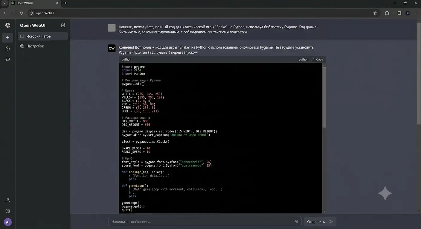
Task: Click the Отправить send button
Action: click(320, 222)
